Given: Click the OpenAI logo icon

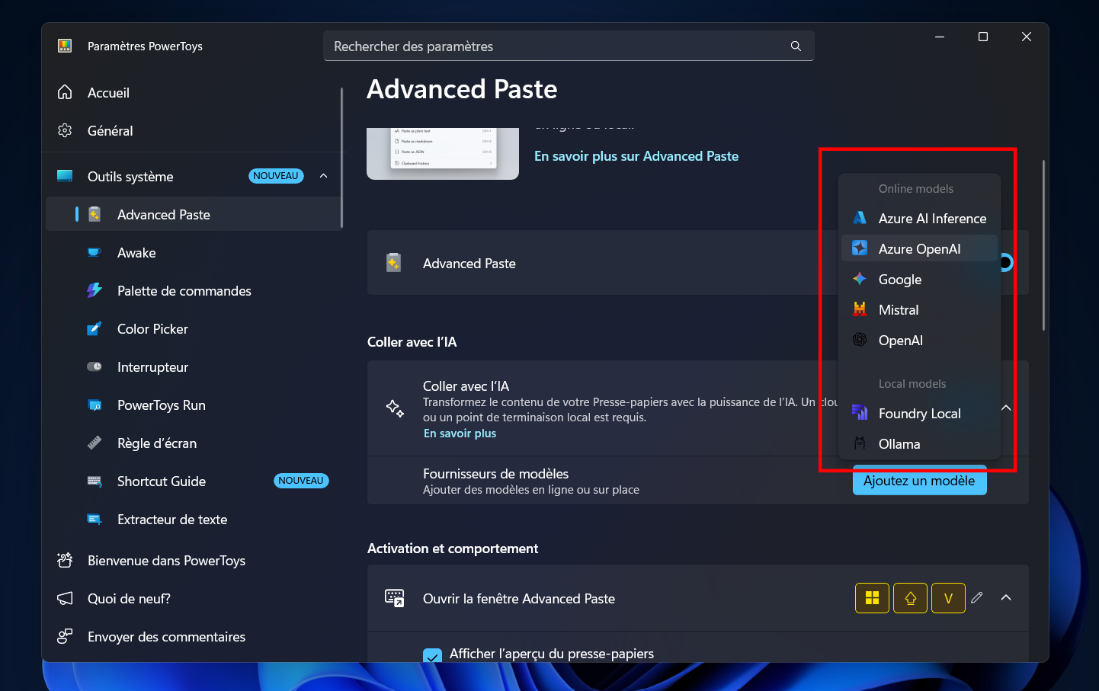Looking at the screenshot, I should pyautogui.click(x=860, y=340).
